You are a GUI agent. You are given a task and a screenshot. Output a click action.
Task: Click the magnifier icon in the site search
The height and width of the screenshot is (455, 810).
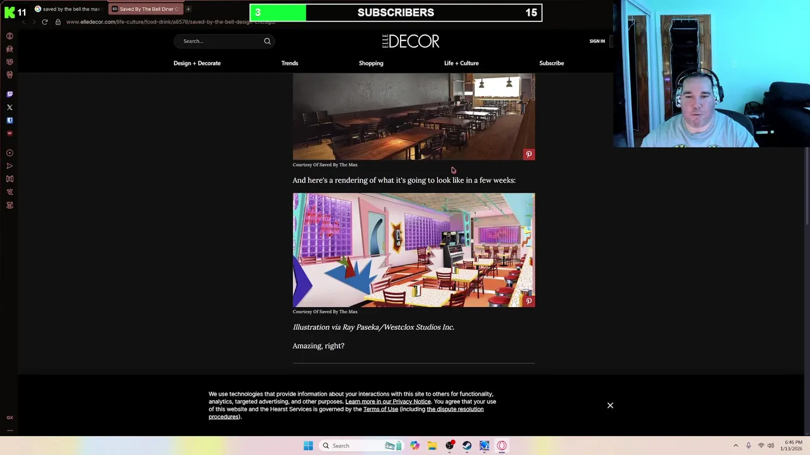pyautogui.click(x=267, y=41)
